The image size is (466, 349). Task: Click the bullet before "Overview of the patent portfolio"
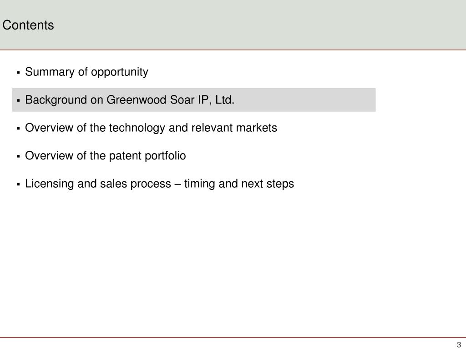tap(18, 156)
